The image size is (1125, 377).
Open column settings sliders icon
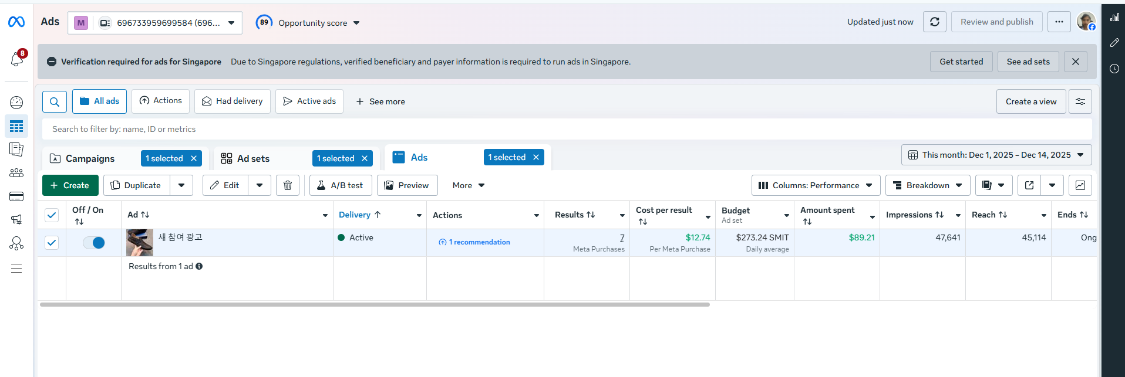point(1080,101)
